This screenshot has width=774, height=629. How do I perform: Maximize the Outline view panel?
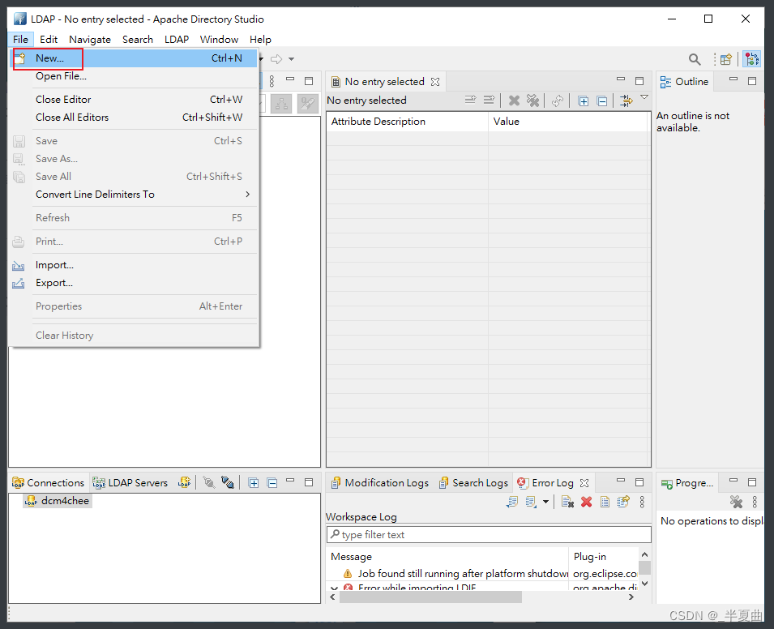tap(752, 81)
